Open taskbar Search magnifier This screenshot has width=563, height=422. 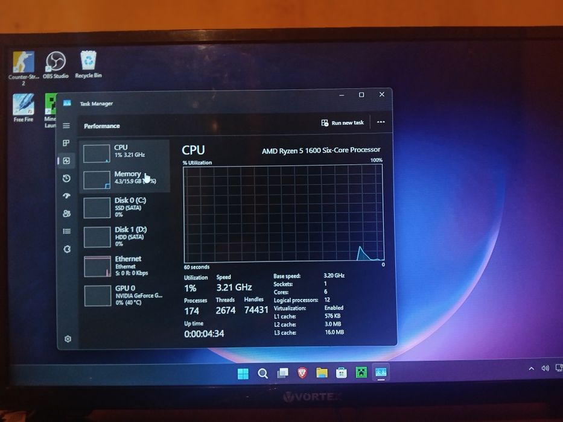pyautogui.click(x=263, y=374)
